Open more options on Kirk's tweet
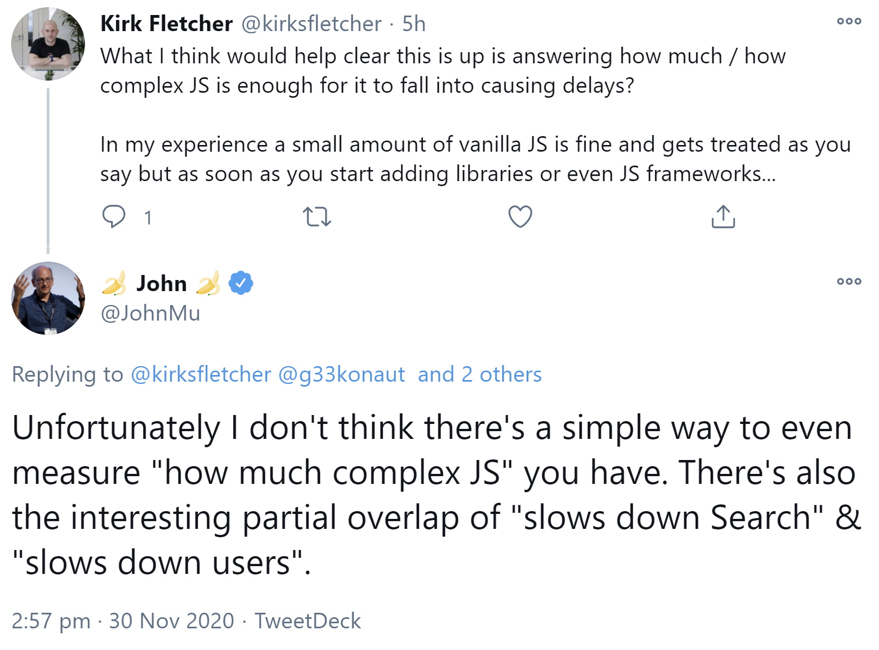This screenshot has width=879, height=650. (x=849, y=22)
